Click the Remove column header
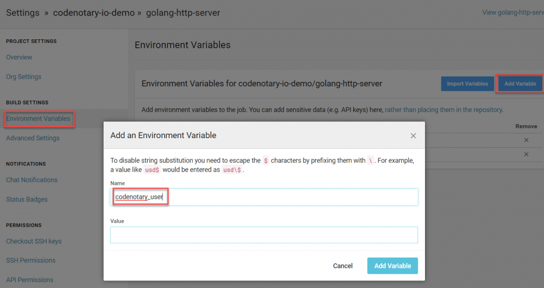The width and height of the screenshot is (544, 288). (x=526, y=126)
